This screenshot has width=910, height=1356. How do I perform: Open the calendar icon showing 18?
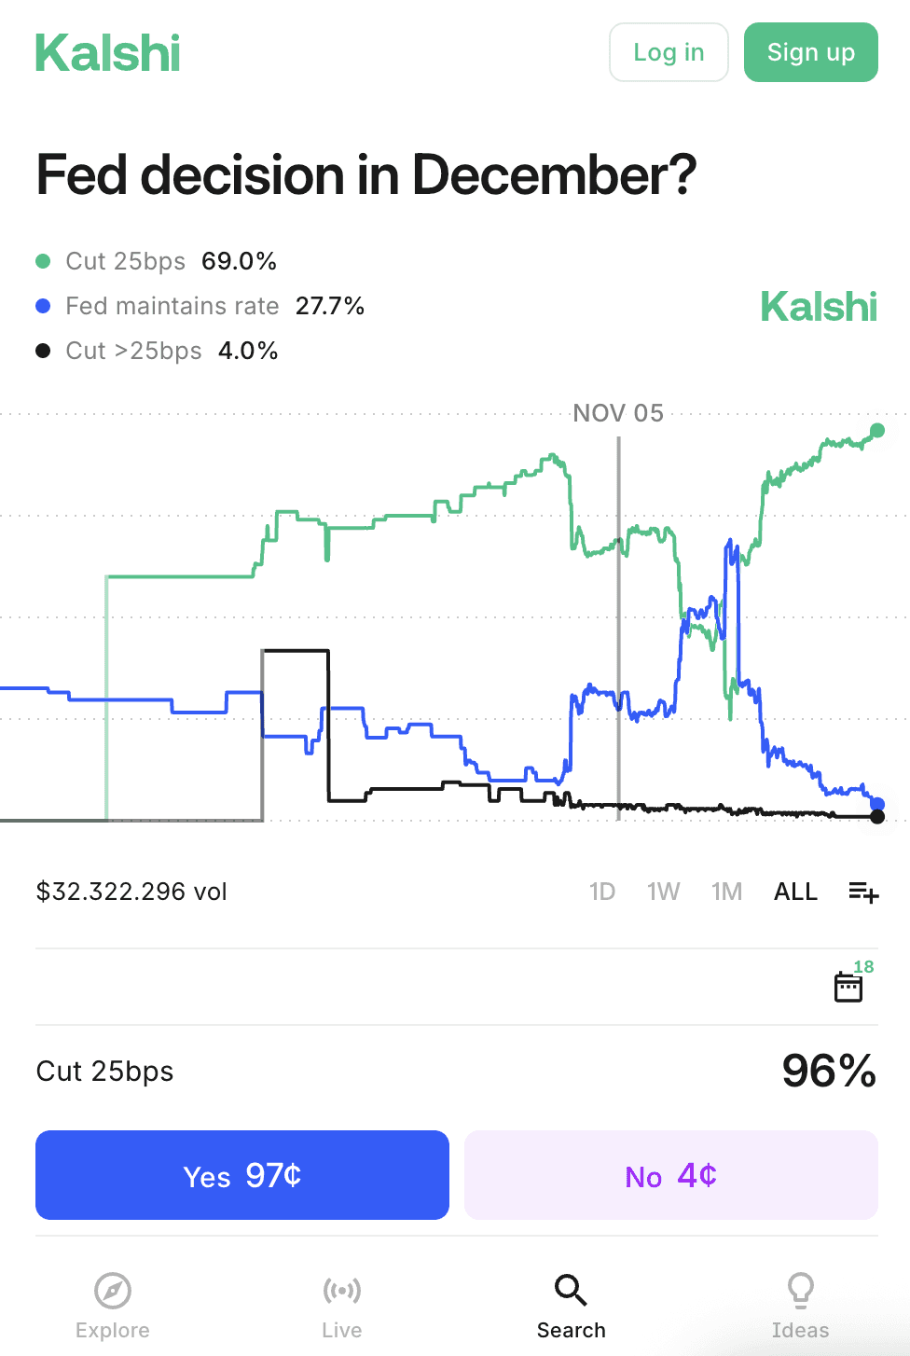click(848, 986)
